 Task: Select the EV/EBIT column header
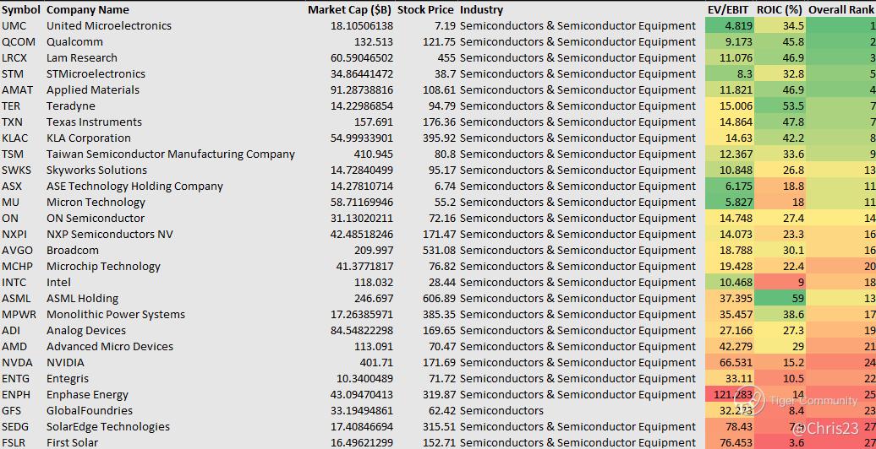coord(729,10)
